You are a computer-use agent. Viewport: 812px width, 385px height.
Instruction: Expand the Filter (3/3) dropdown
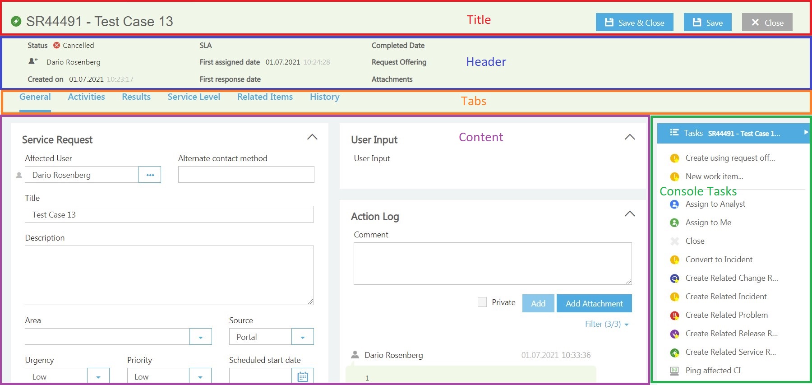click(x=607, y=324)
